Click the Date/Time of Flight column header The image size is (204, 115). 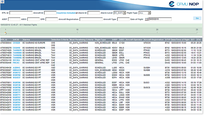[180, 40]
